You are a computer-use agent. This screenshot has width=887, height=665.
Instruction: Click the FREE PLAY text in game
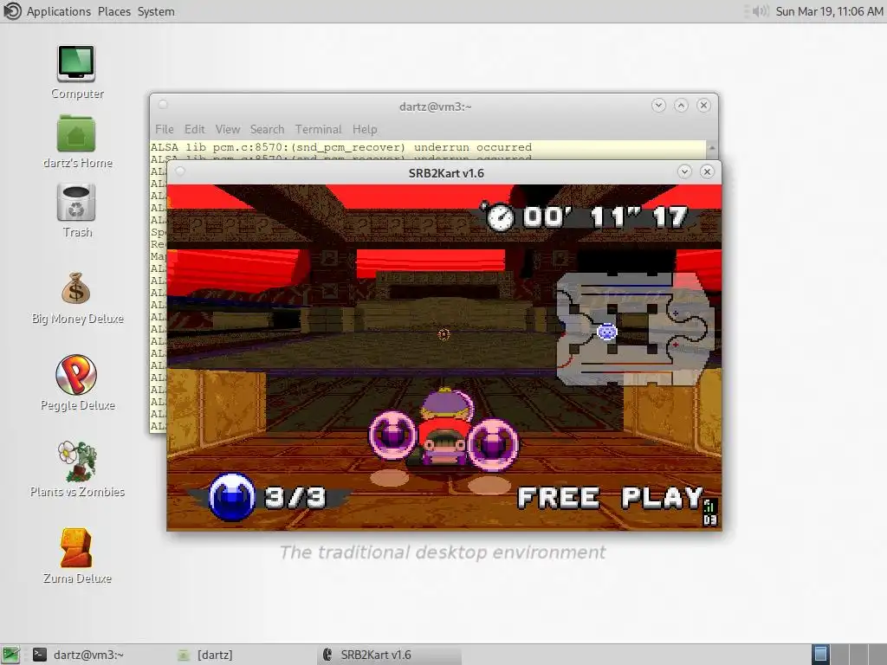pos(611,498)
